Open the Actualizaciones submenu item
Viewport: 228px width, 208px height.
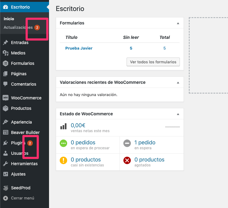(x=18, y=28)
